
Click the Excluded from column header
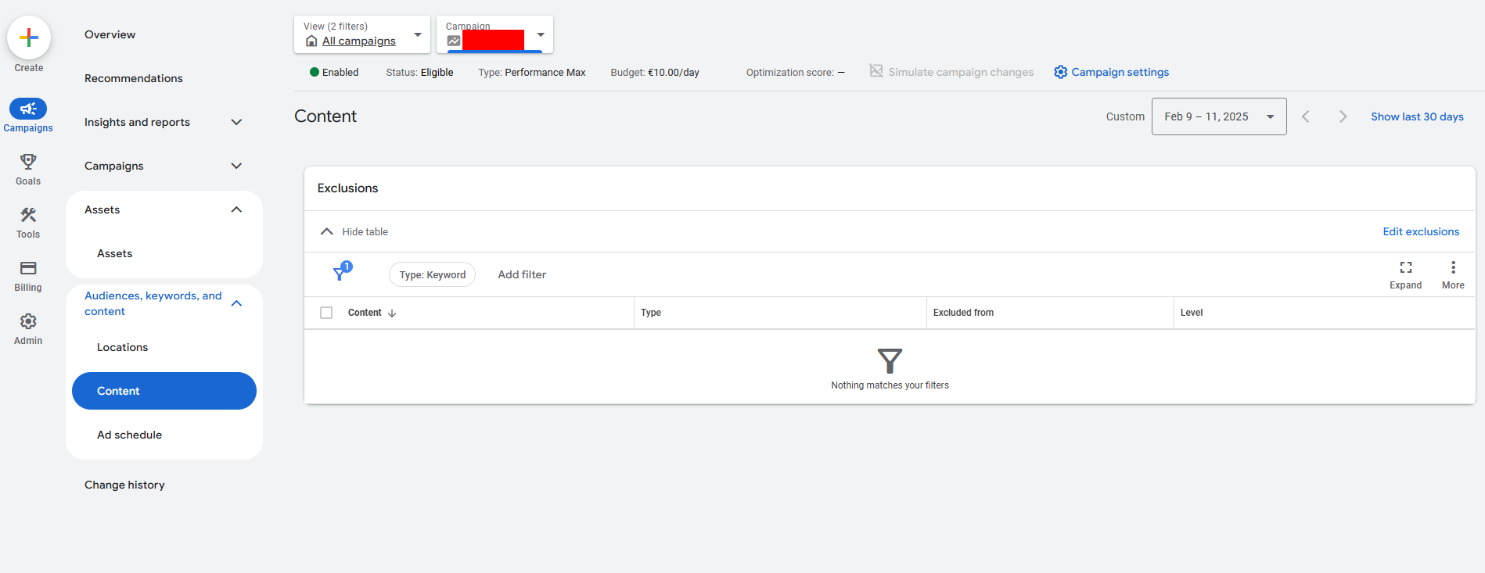963,313
